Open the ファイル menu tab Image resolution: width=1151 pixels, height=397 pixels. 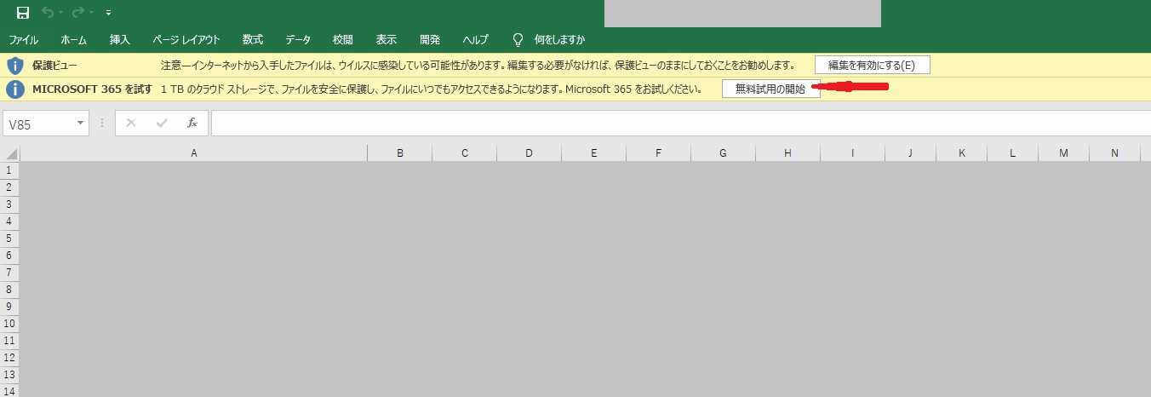[24, 40]
